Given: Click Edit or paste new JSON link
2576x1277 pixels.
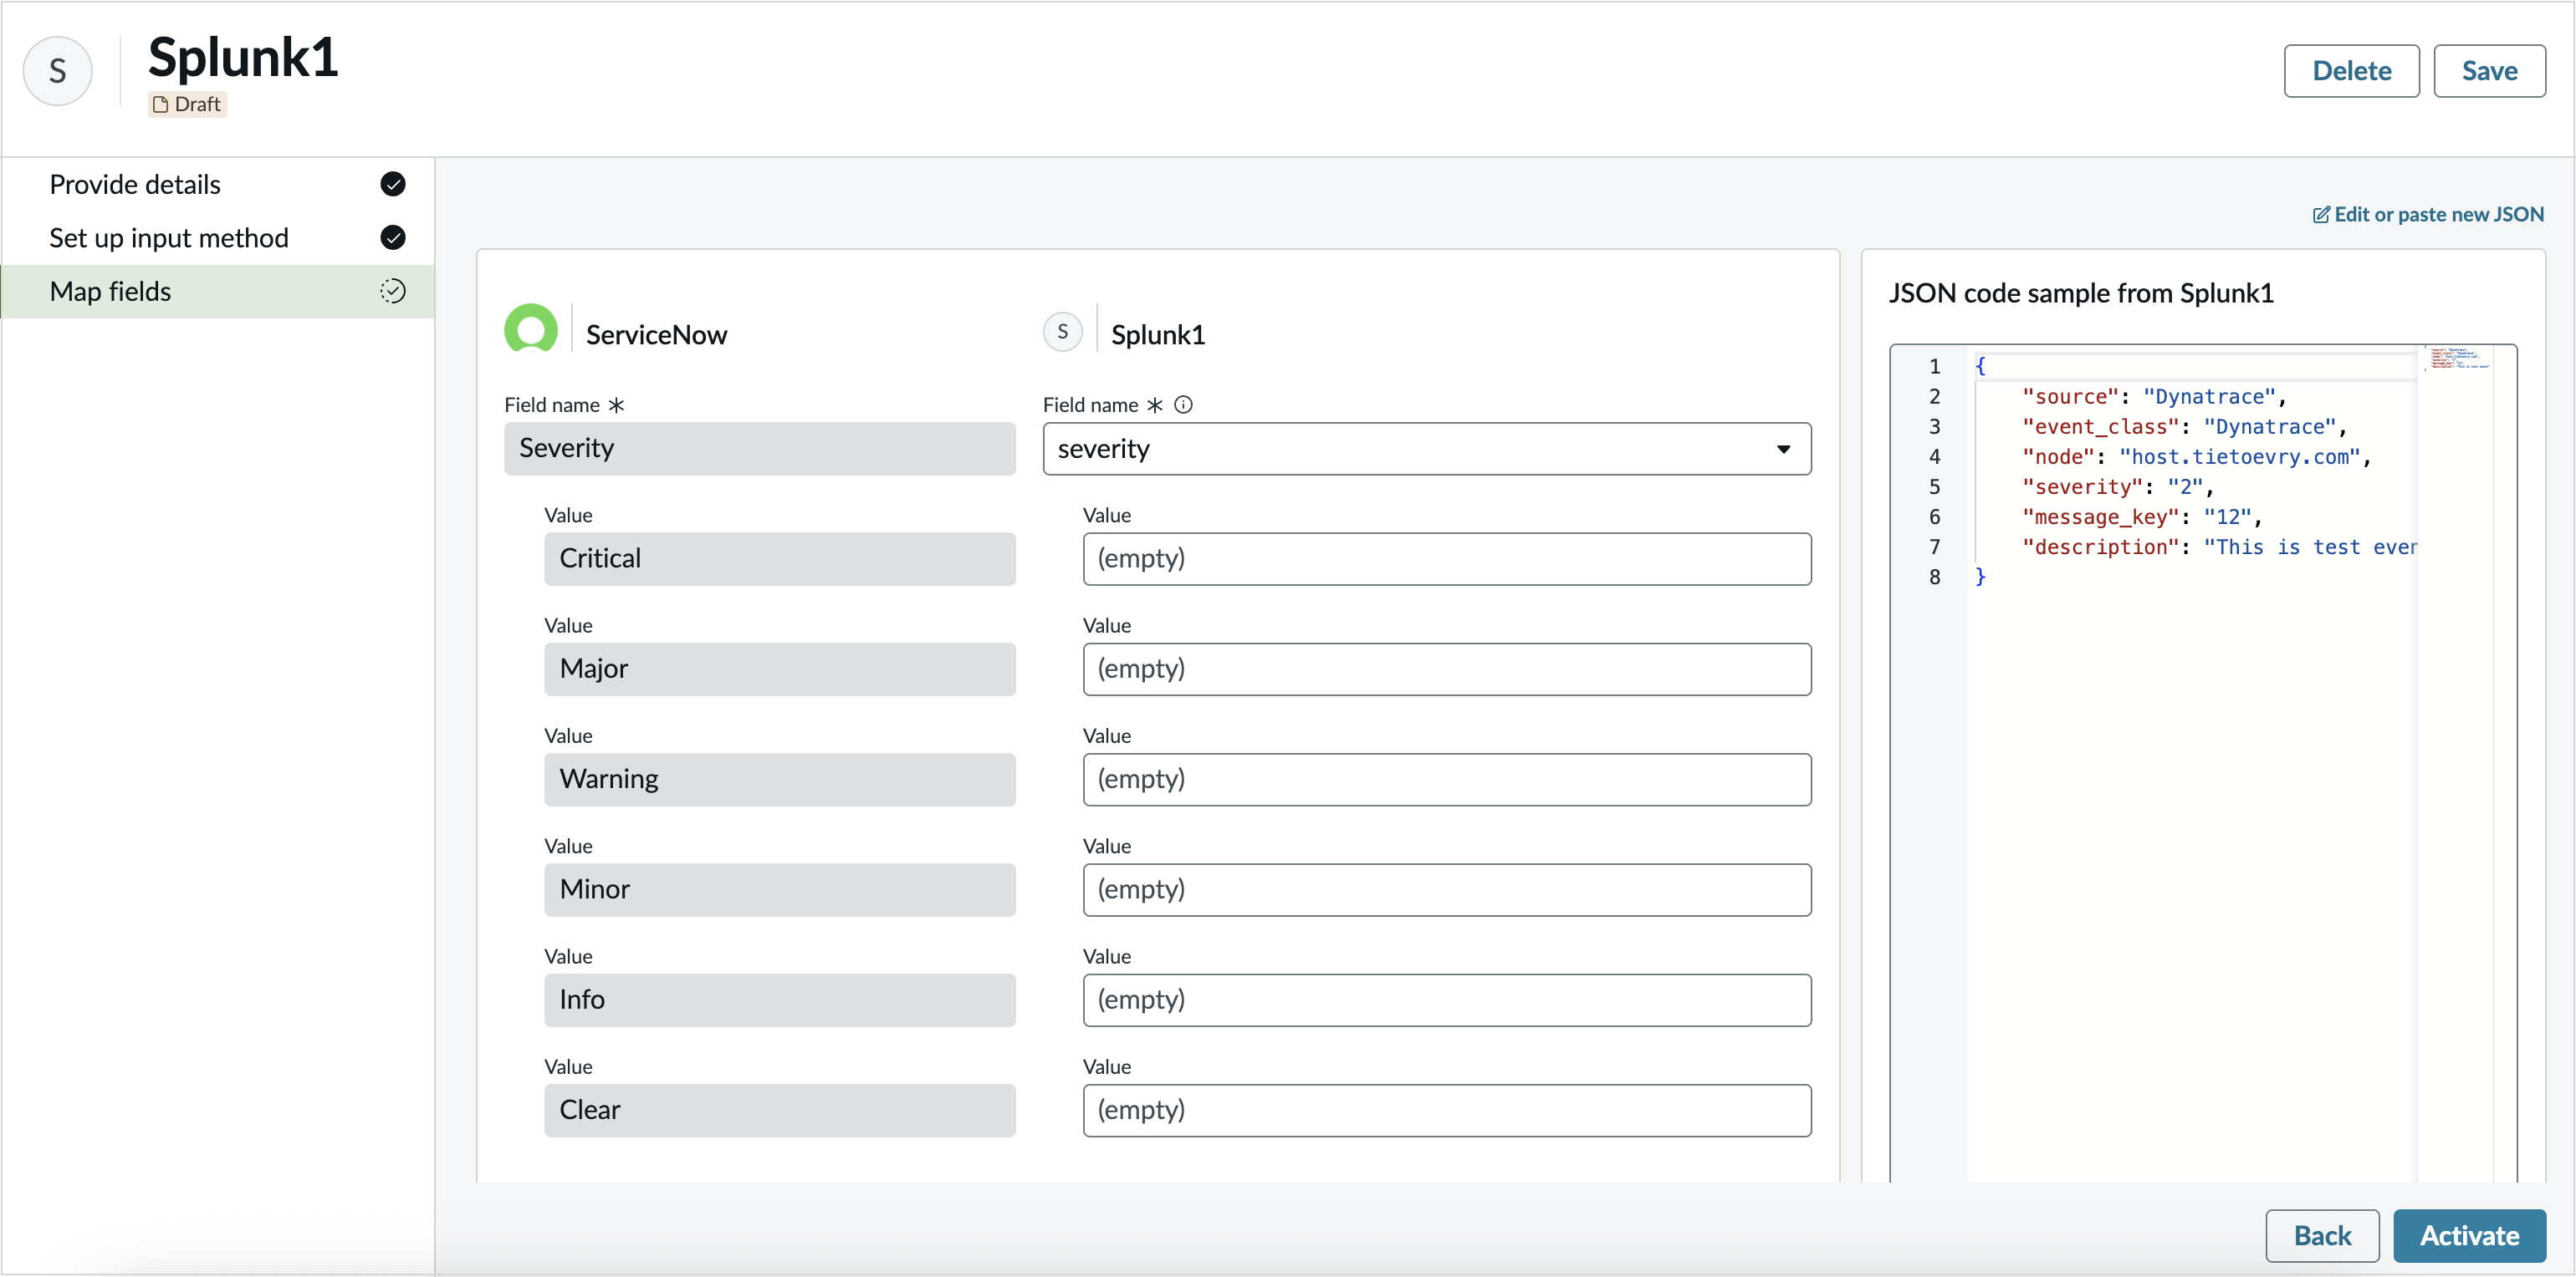Looking at the screenshot, I should click(x=2438, y=215).
